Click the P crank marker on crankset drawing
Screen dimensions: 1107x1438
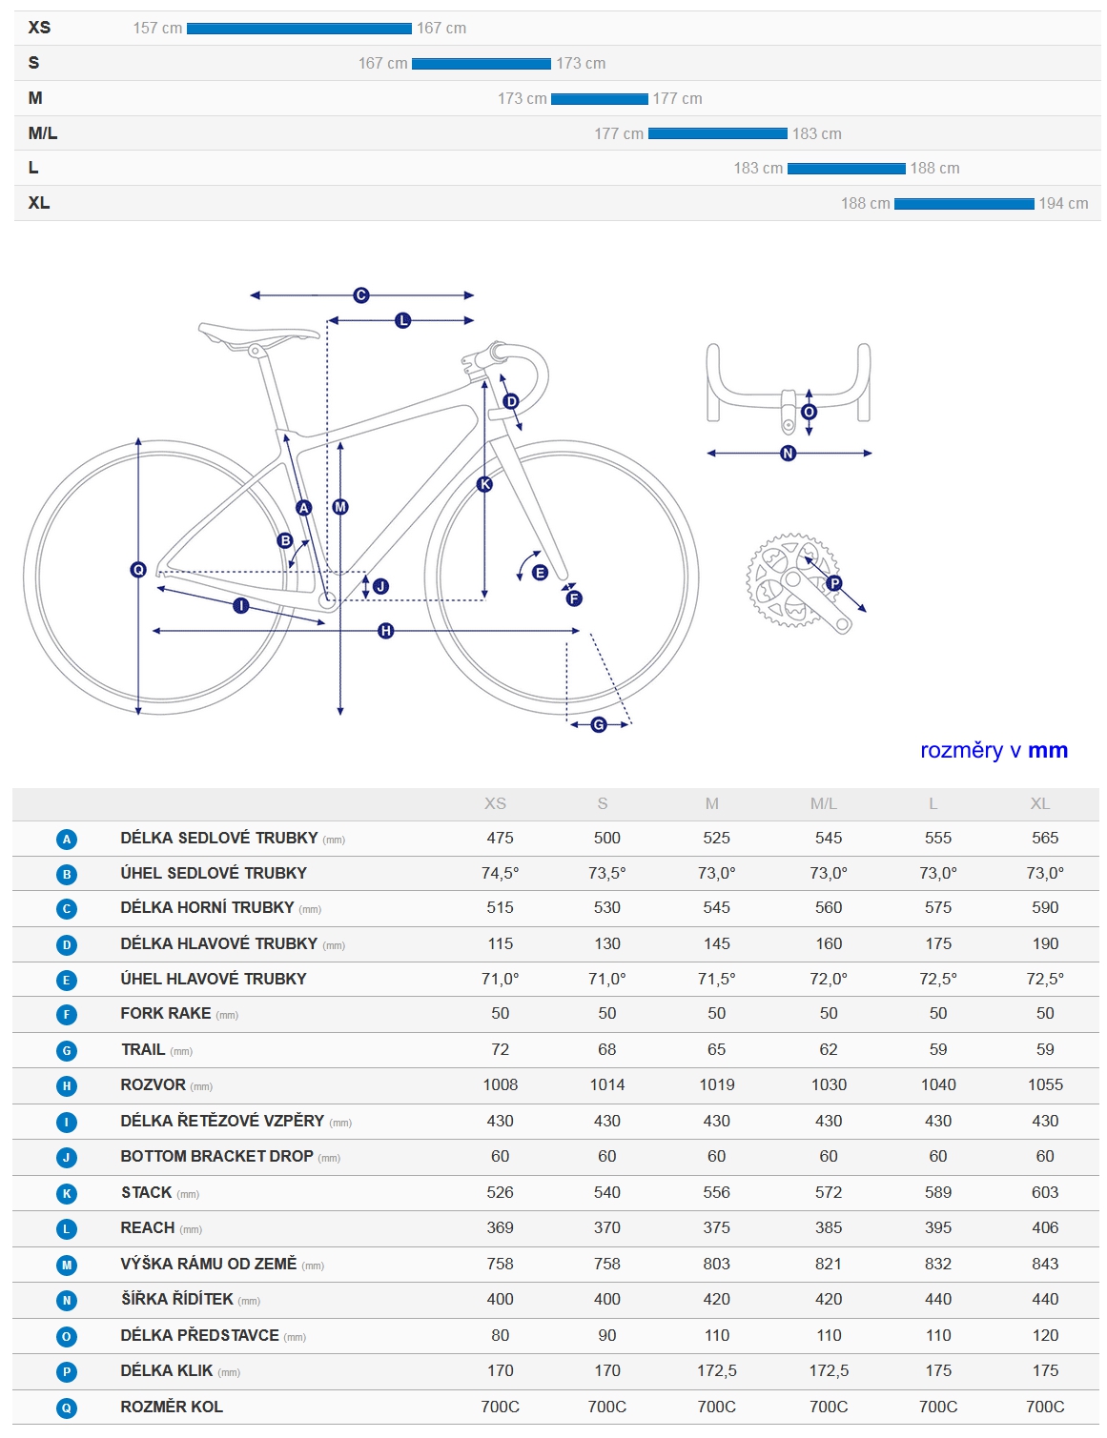tap(834, 583)
